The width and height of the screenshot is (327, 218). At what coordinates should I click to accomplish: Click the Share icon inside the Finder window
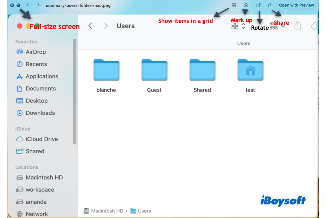pos(298,26)
